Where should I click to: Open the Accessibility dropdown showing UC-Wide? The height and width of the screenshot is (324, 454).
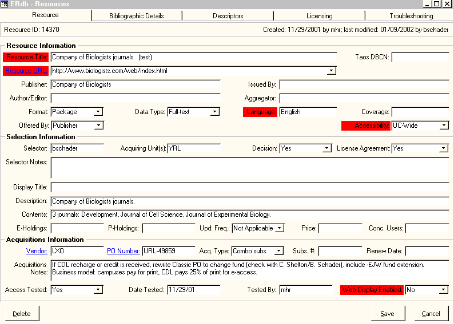click(x=444, y=125)
